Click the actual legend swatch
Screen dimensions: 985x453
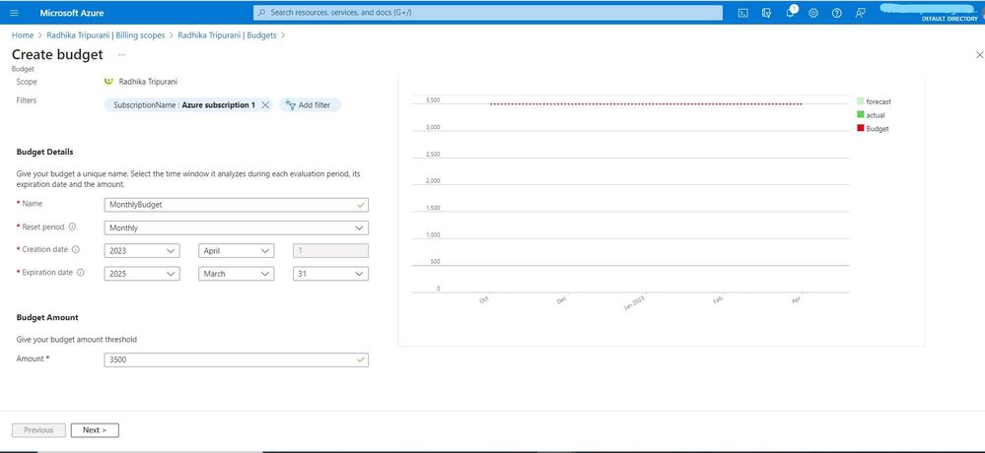coord(860,115)
